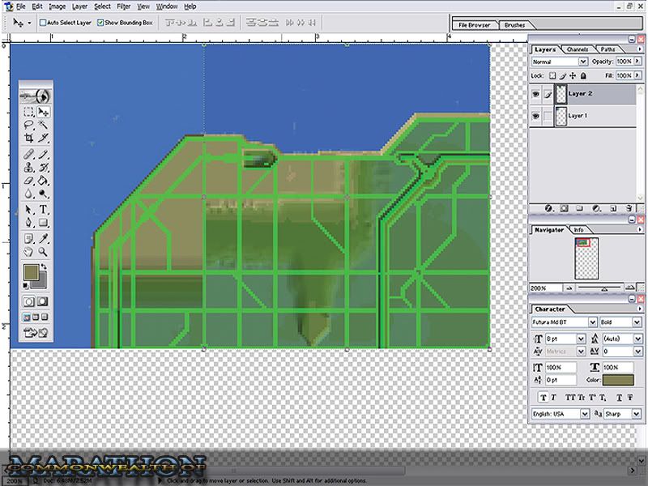Delete layer with the trash icon
648x486 pixels.
tap(629, 208)
